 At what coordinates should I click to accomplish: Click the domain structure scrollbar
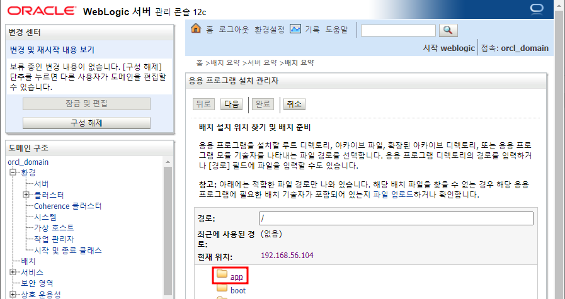(168, 228)
